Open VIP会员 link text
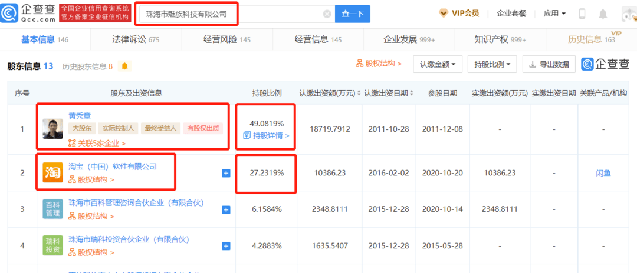 point(465,14)
